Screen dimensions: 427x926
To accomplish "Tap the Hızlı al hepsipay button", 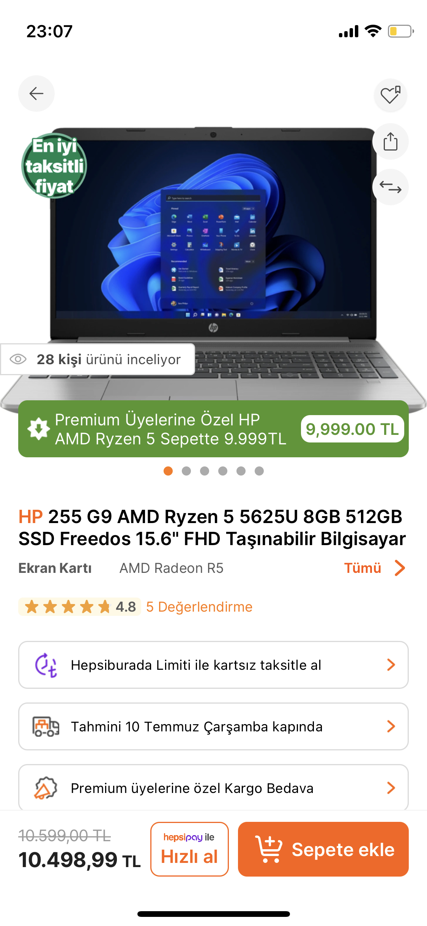I will coord(189,849).
